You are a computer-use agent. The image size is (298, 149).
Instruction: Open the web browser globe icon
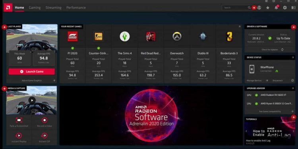pos(259,8)
